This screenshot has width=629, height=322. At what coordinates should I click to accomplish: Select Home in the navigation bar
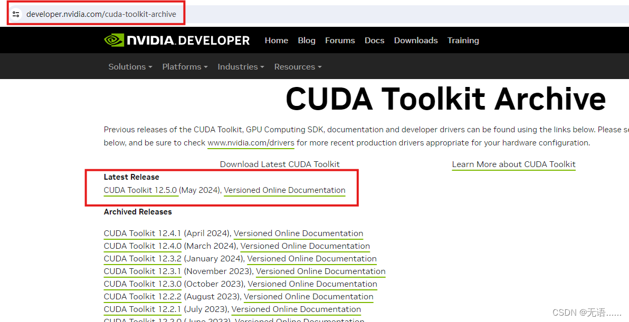coord(276,40)
